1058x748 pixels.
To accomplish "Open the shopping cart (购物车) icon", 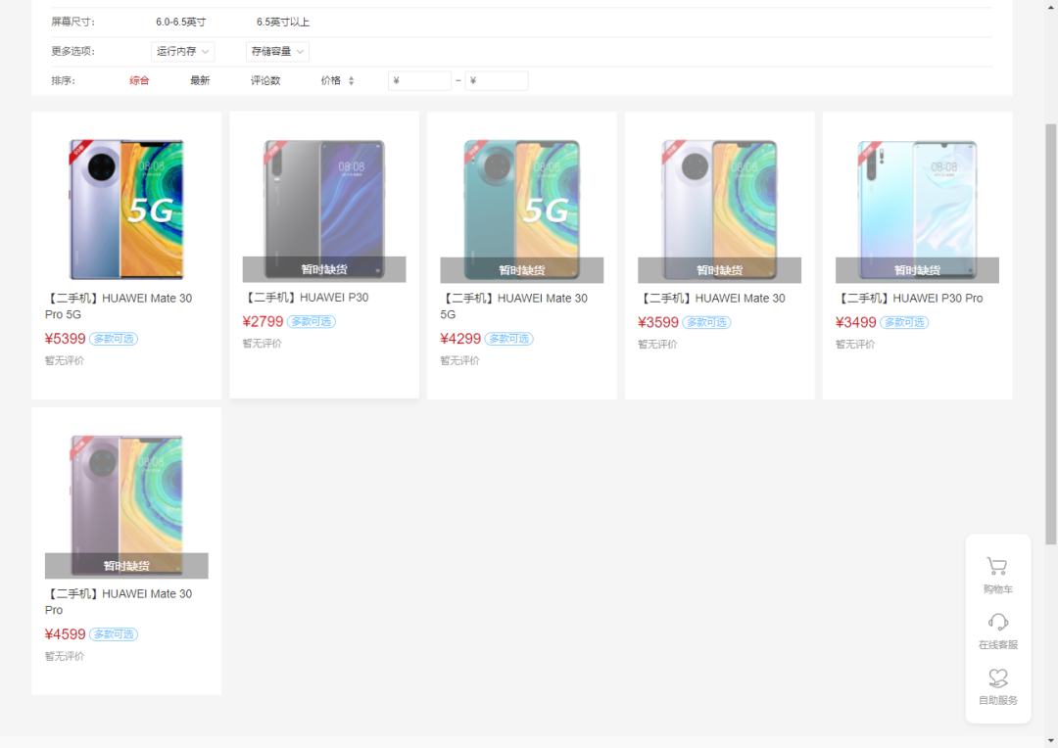I will click(x=997, y=566).
